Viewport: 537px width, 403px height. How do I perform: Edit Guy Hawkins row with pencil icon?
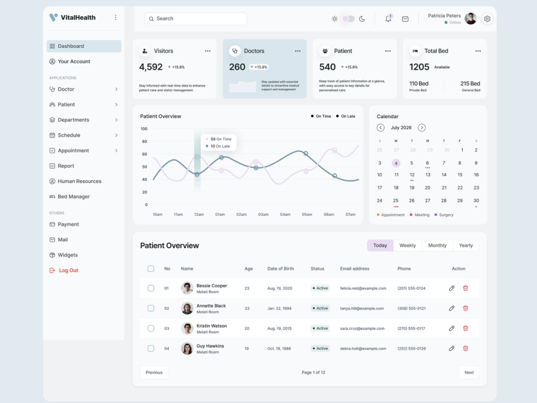click(x=452, y=349)
